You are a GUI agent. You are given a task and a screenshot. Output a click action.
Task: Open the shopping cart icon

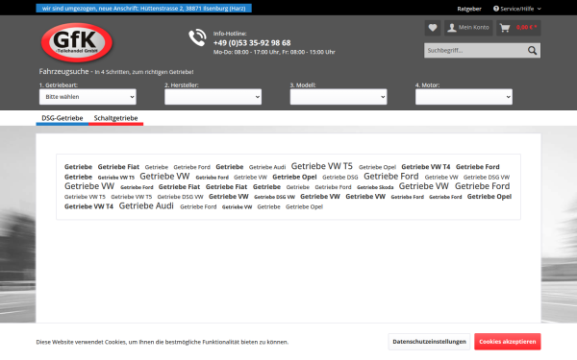click(x=505, y=28)
